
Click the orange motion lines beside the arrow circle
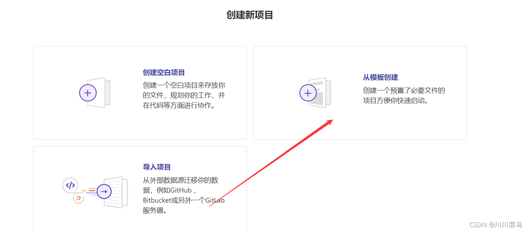click(x=90, y=191)
